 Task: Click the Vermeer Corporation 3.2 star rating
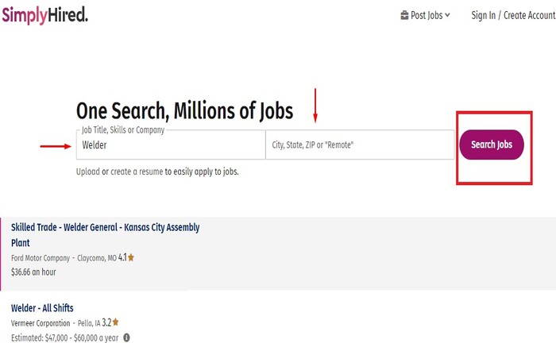click(x=110, y=322)
